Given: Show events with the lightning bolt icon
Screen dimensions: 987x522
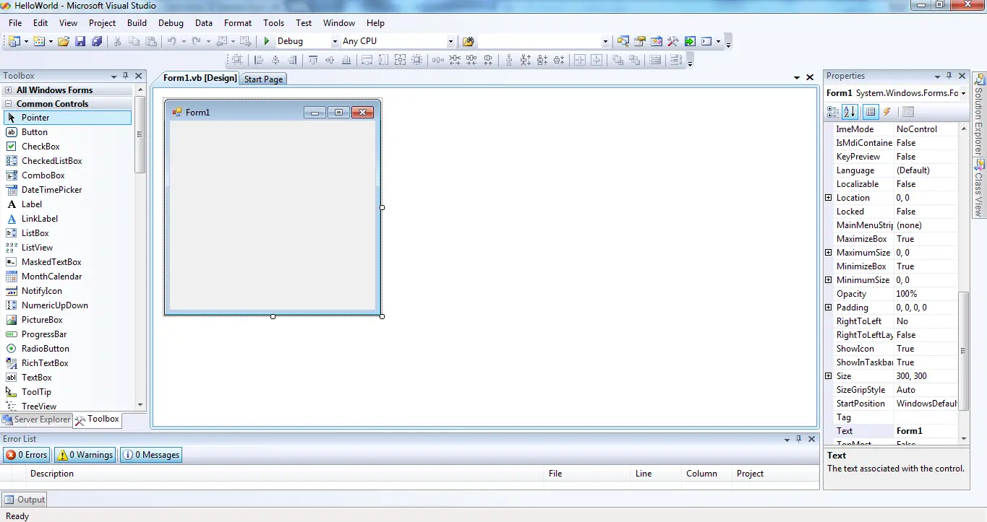Looking at the screenshot, I should click(886, 112).
